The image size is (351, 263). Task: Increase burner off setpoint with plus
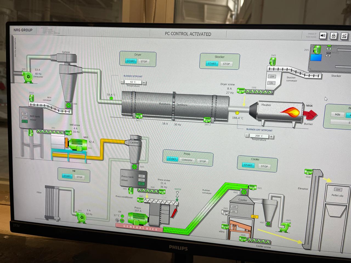coord(271,136)
